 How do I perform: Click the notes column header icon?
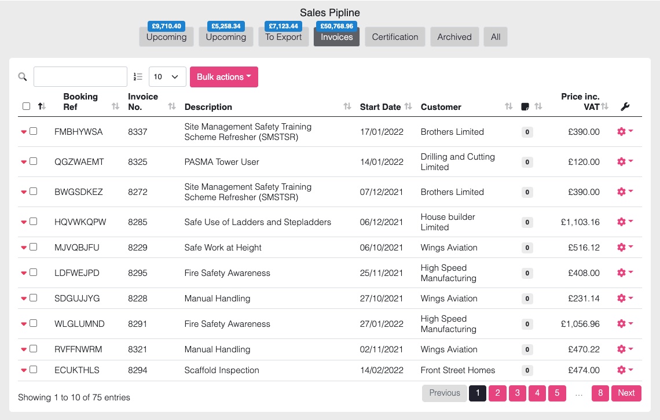[x=525, y=107]
